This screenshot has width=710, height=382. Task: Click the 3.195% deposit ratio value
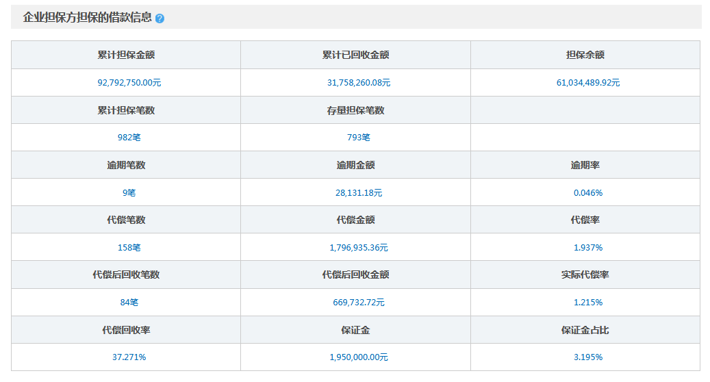[588, 357]
